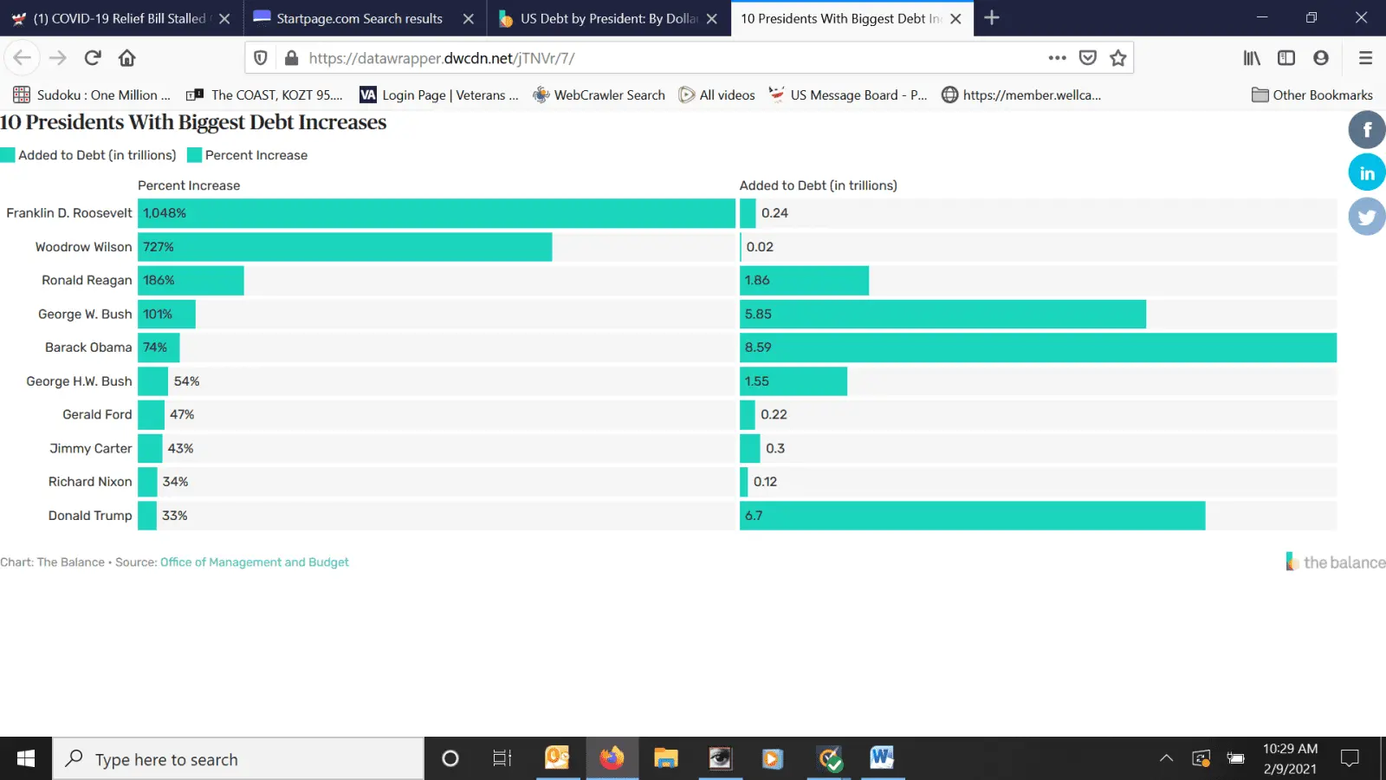Viewport: 1386px width, 780px height.
Task: Go to the Firefox home page
Action: click(127, 58)
